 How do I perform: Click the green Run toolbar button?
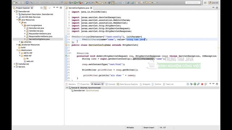click(75, 3)
